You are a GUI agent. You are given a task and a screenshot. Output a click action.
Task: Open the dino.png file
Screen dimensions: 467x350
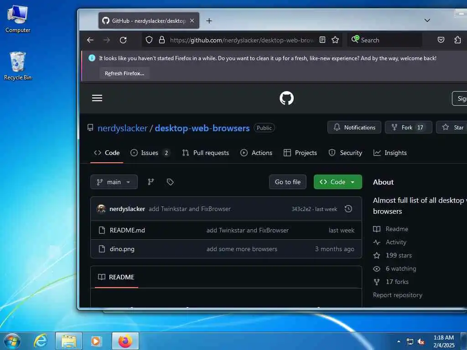pyautogui.click(x=122, y=249)
